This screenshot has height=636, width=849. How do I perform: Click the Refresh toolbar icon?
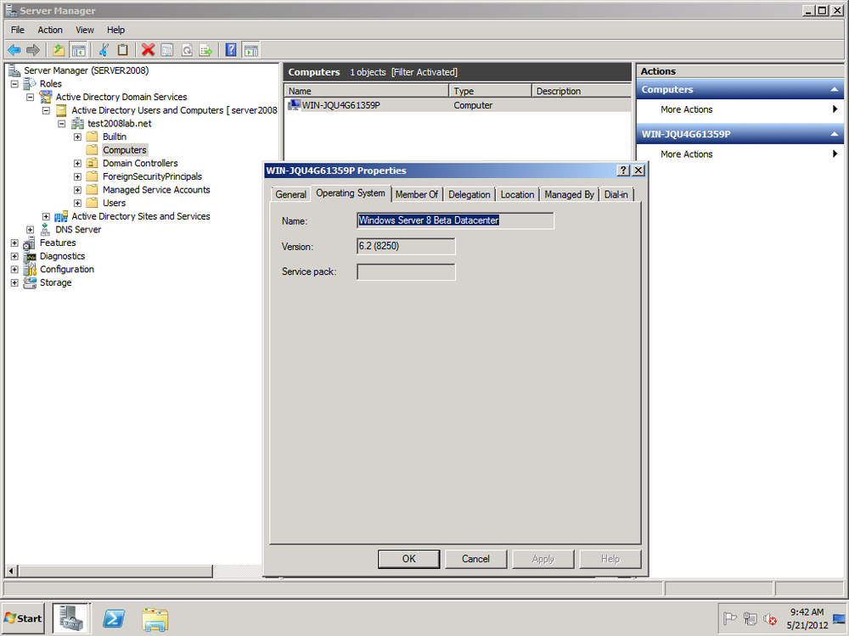tap(187, 50)
